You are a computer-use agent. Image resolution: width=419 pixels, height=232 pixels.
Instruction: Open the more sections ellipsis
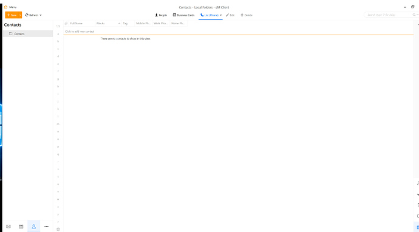coord(46,227)
